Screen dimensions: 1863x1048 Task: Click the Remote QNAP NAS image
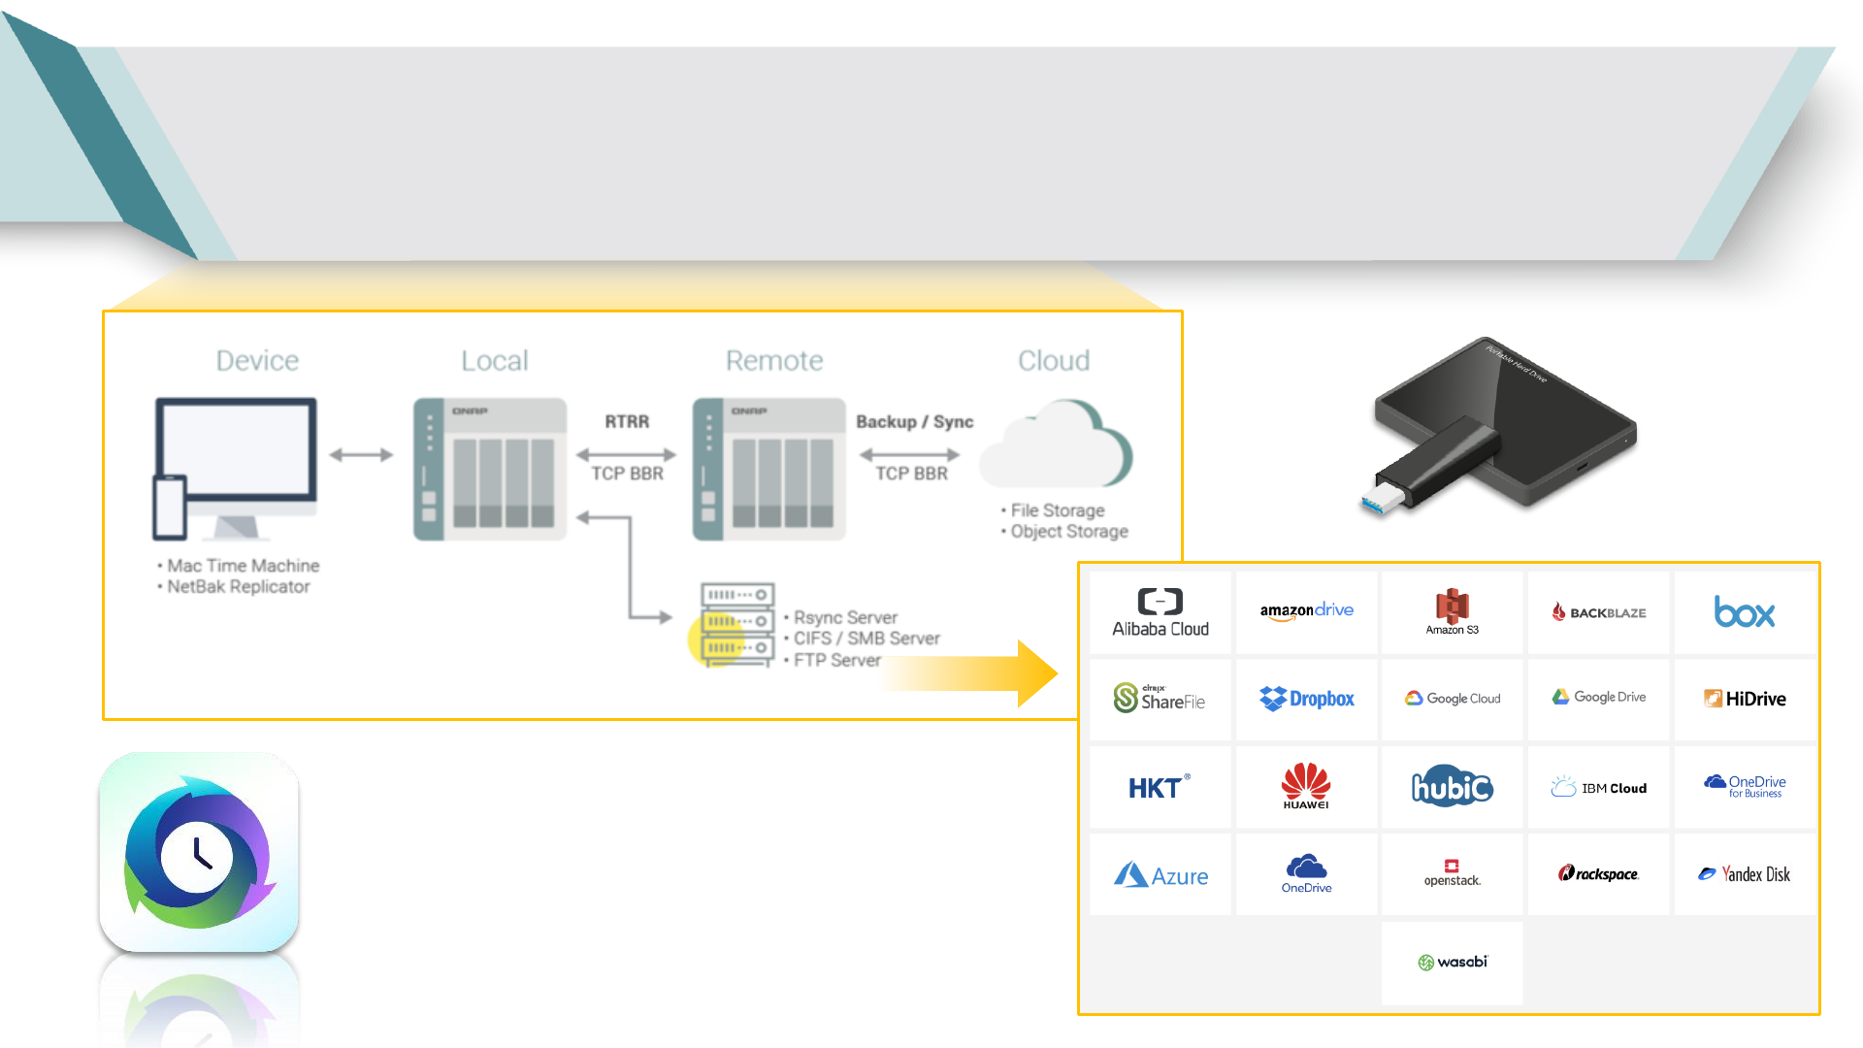pyautogui.click(x=768, y=469)
